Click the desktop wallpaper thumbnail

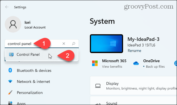click(x=106, y=44)
